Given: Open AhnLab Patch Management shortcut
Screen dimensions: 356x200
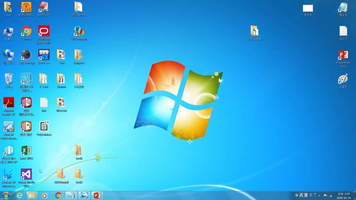Looking at the screenshot, I should (9, 130).
